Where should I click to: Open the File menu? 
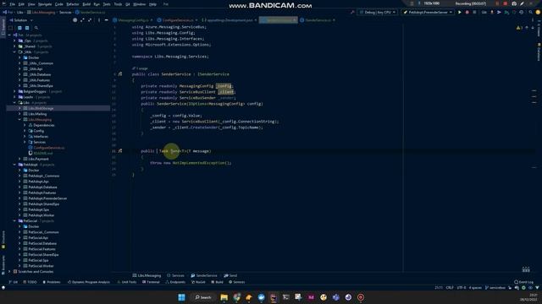[13, 4]
